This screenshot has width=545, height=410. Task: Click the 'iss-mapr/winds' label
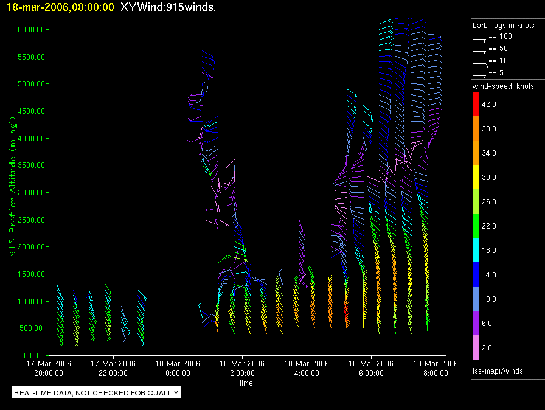point(498,370)
